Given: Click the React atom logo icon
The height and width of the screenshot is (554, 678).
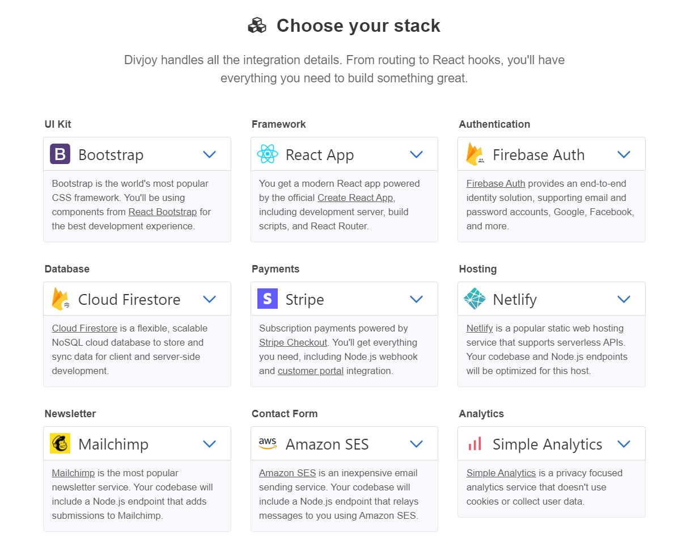Looking at the screenshot, I should (267, 154).
